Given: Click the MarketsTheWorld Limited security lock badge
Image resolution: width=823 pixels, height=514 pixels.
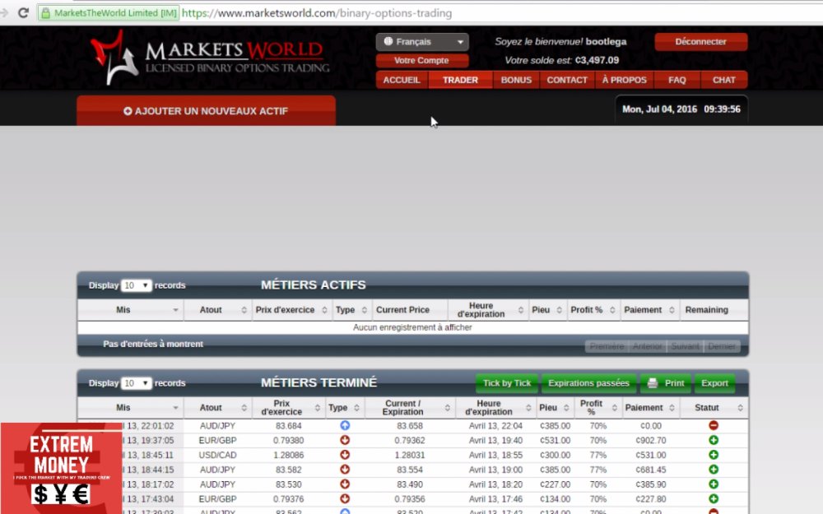Looking at the screenshot, I should [x=109, y=13].
